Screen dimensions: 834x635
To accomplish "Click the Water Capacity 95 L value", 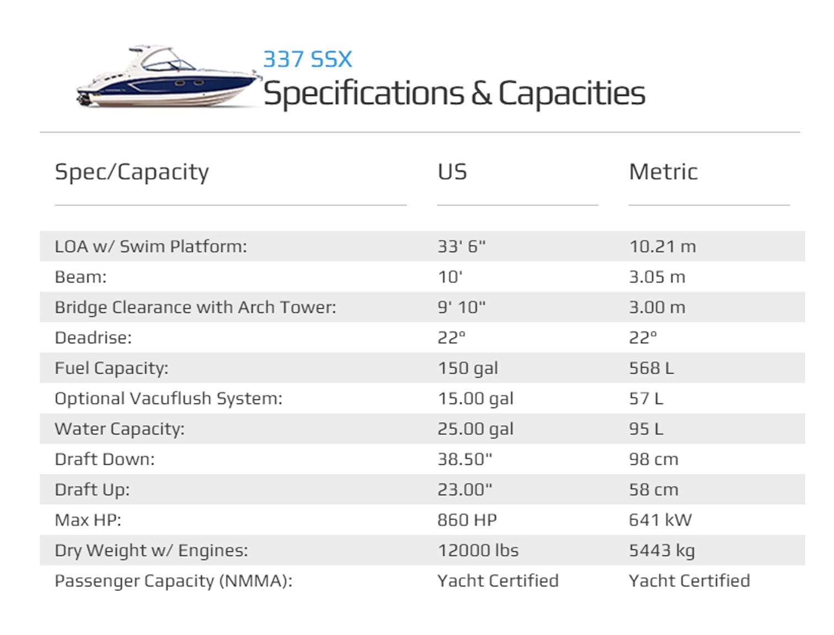I will [646, 429].
